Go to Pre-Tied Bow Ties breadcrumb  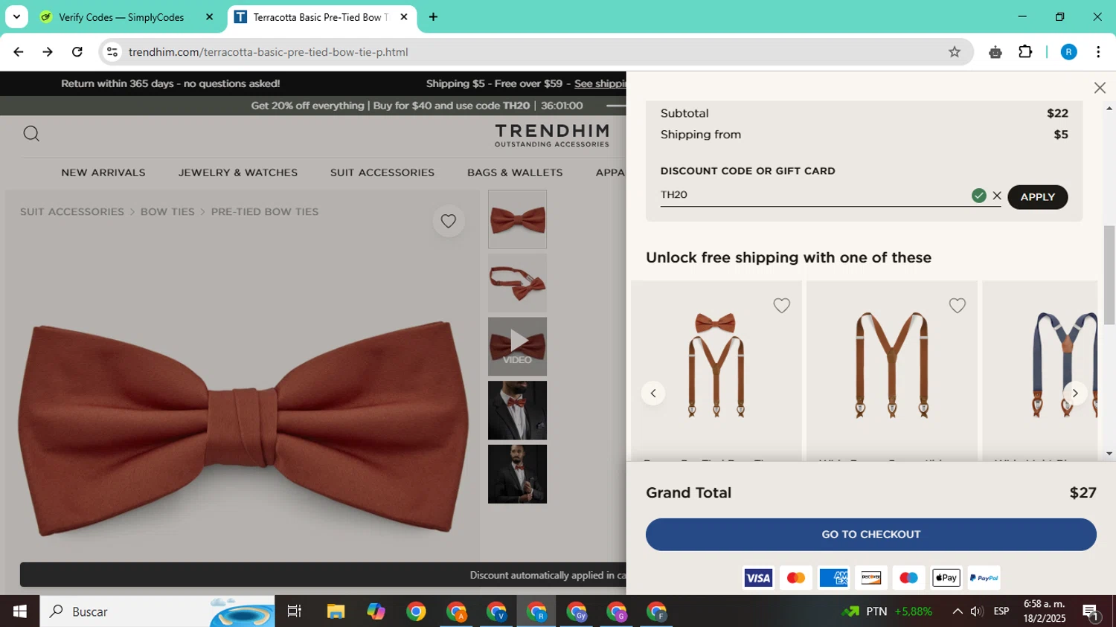265,212
